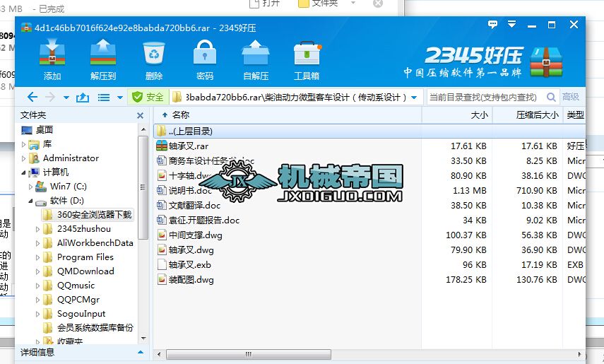Click folder tree scrollbar up arrow
The height and width of the screenshot is (364, 604).
pyautogui.click(x=143, y=129)
